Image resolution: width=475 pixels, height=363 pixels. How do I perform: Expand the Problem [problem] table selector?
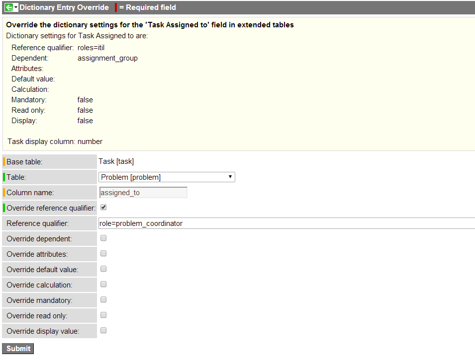230,177
